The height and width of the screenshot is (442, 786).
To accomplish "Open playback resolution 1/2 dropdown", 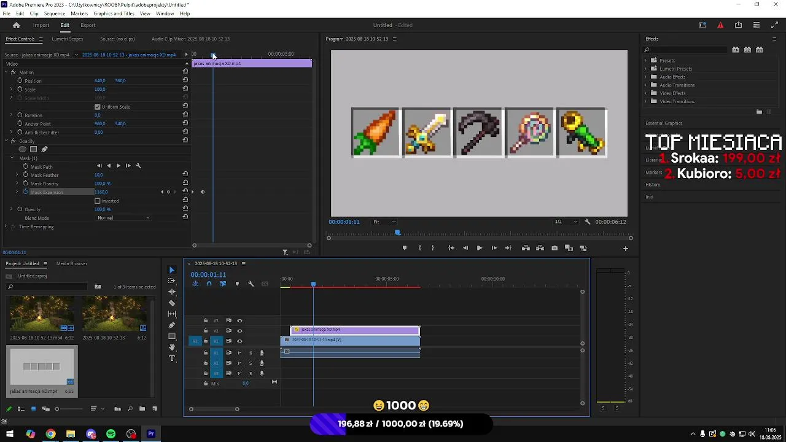I will click(566, 222).
